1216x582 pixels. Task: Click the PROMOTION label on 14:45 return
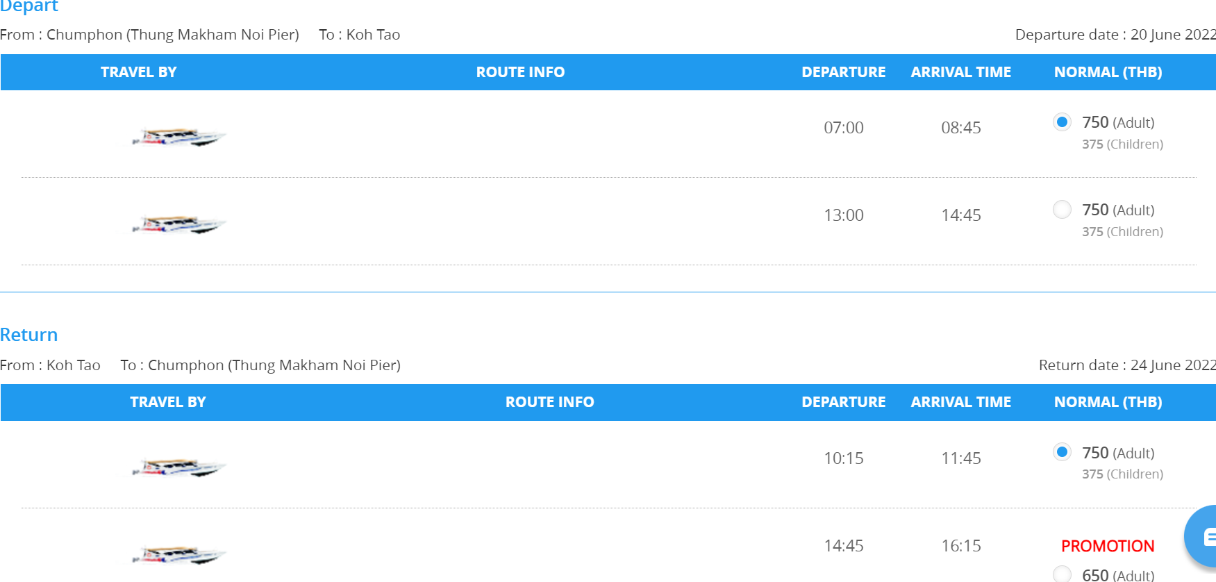click(1108, 546)
